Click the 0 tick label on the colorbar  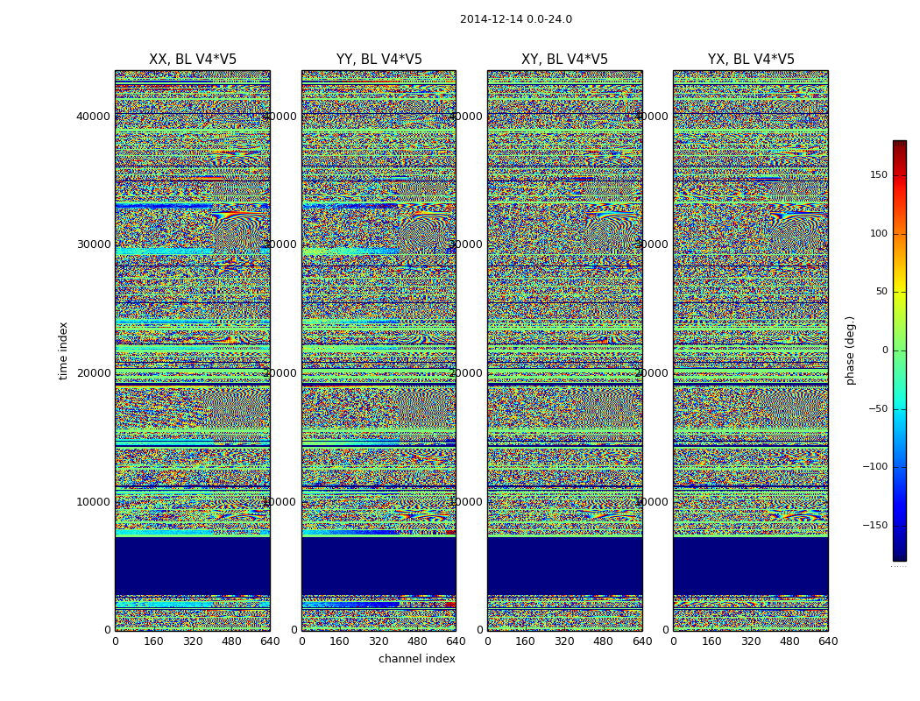(884, 350)
